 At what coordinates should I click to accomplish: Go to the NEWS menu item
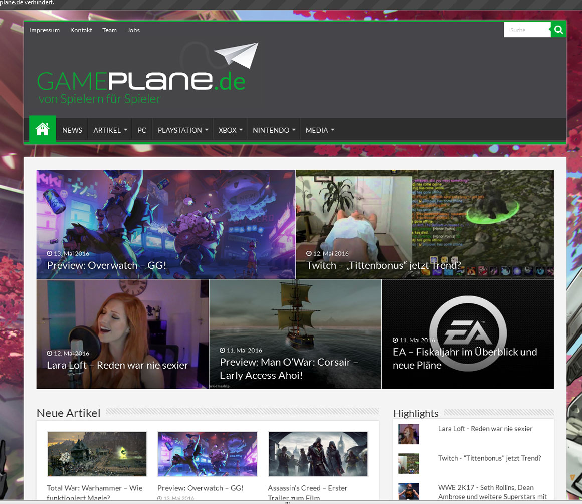(72, 130)
